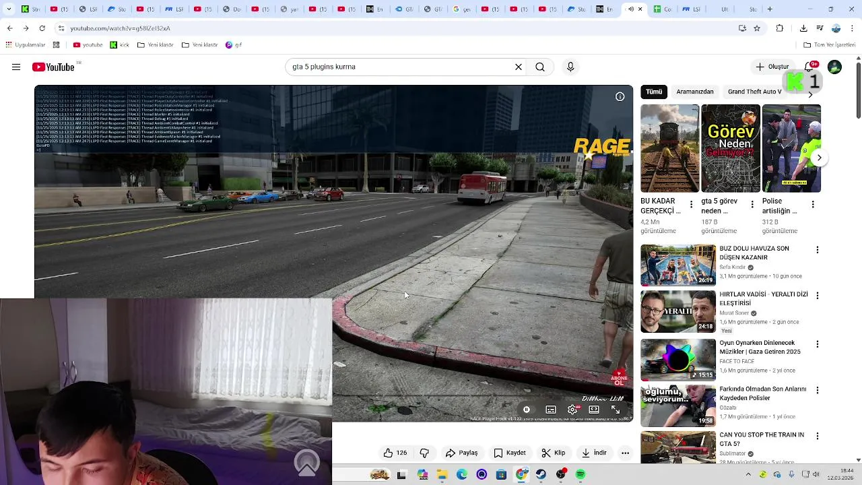
Task: Open video player settings gear
Action: coord(572,410)
